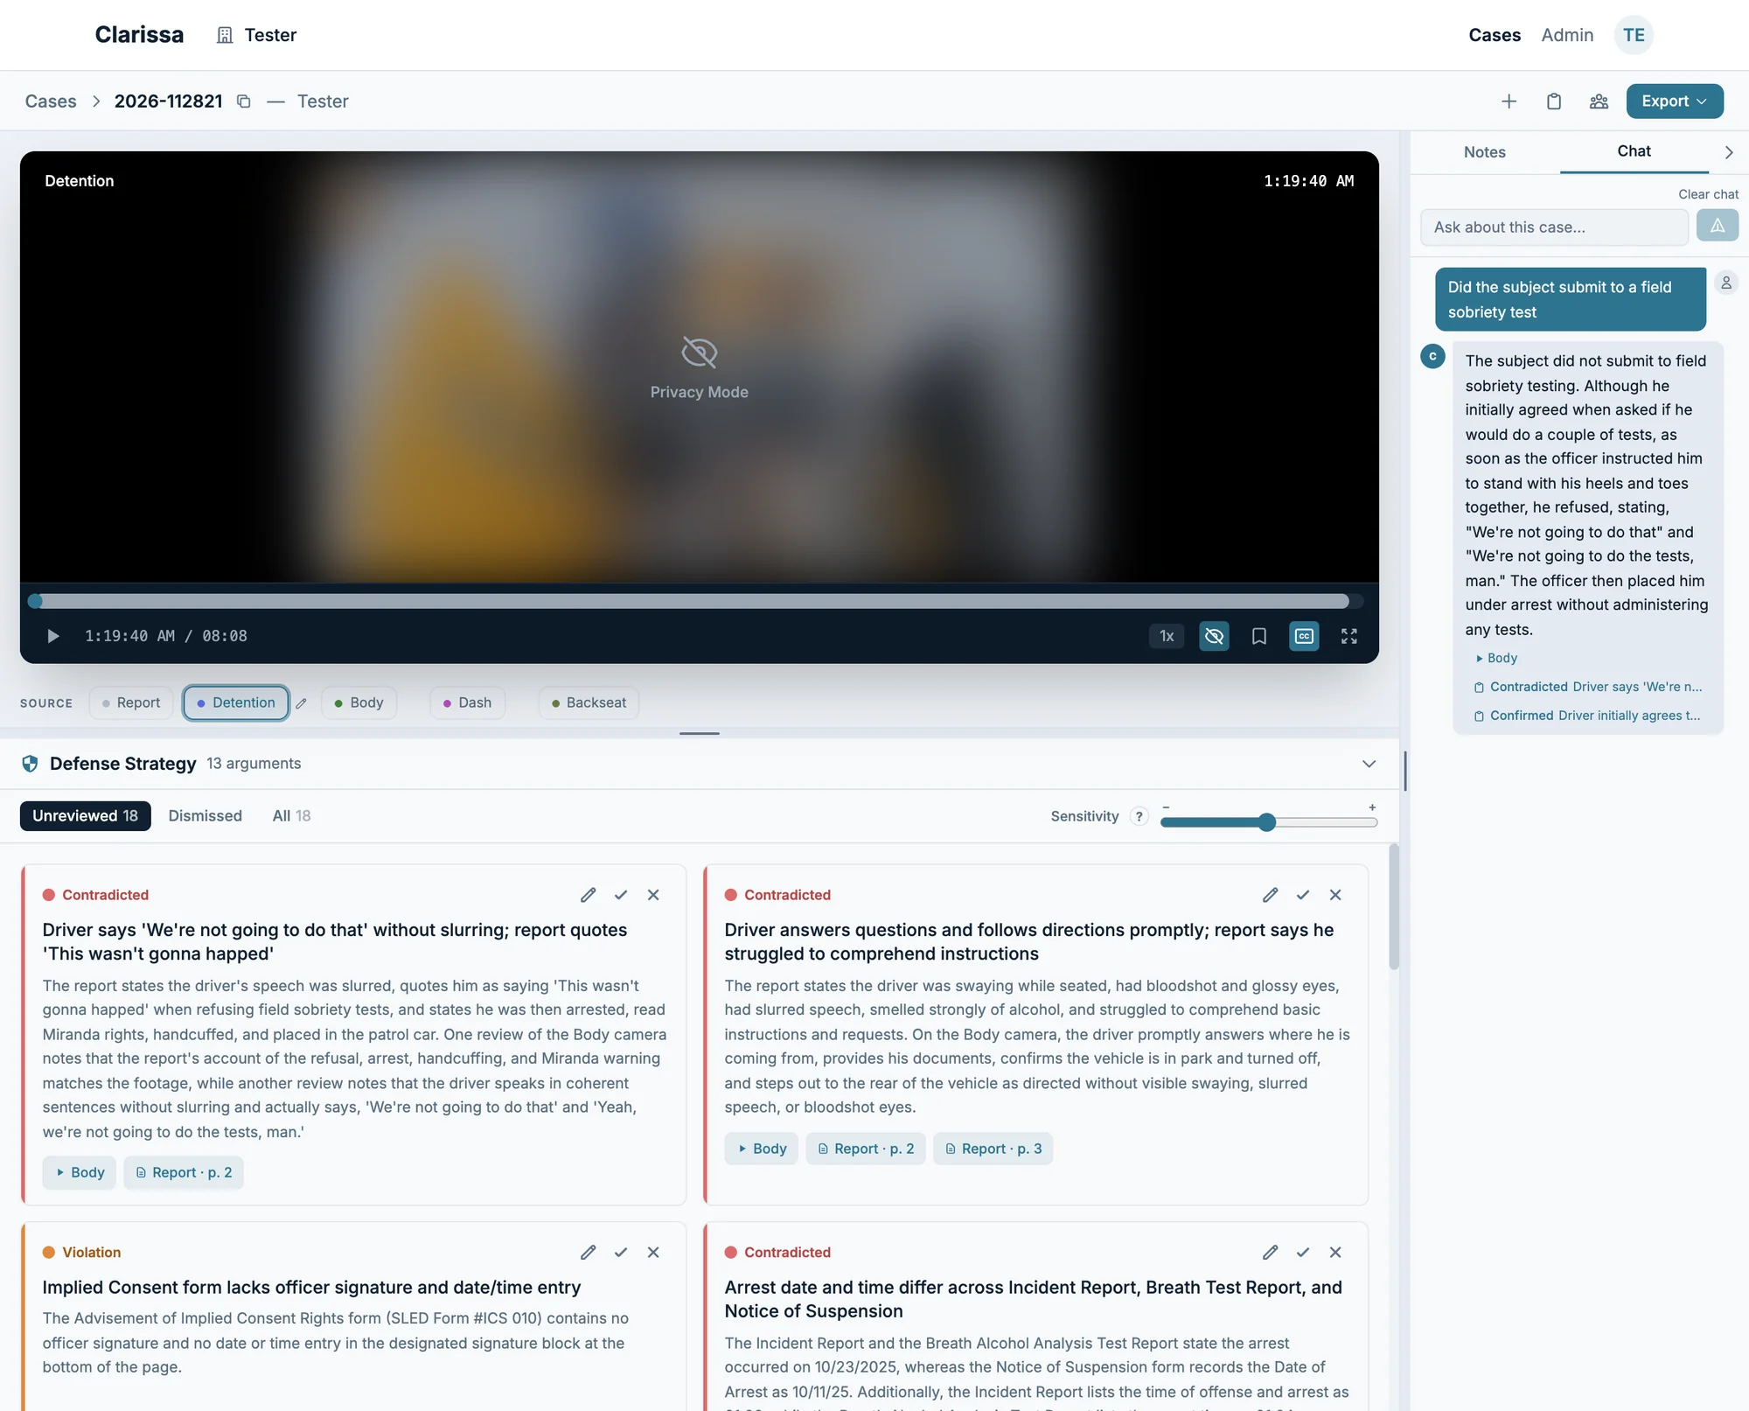Go to Cases breadcrumb

coord(51,101)
